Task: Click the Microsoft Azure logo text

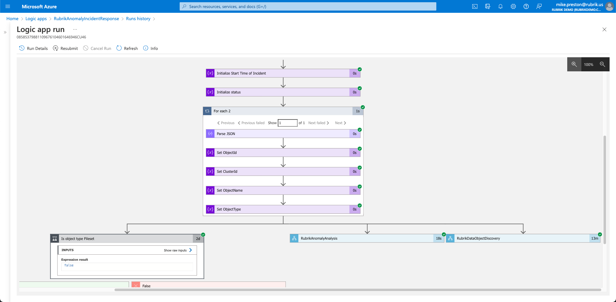Action: tap(39, 6)
